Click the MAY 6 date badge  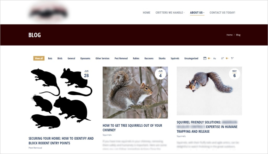click(x=234, y=74)
